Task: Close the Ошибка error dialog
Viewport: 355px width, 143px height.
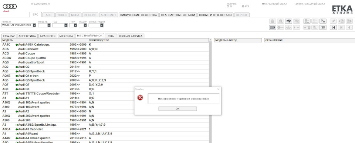Action: click(x=218, y=89)
